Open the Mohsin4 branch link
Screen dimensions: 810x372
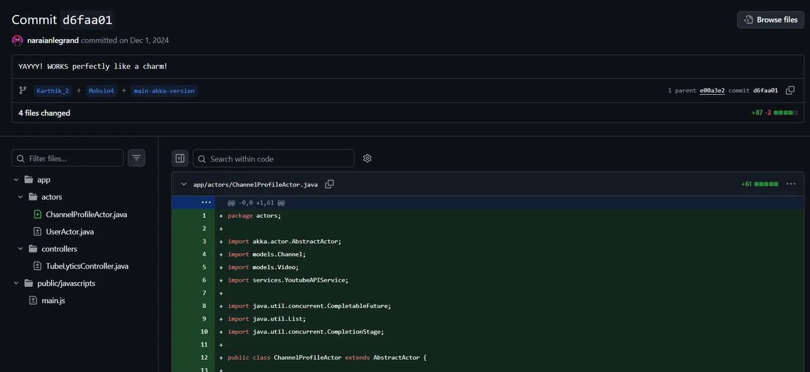click(x=101, y=91)
